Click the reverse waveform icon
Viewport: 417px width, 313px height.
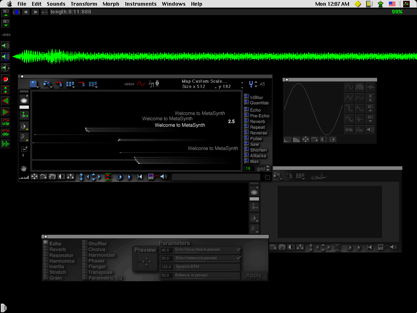pos(5,122)
